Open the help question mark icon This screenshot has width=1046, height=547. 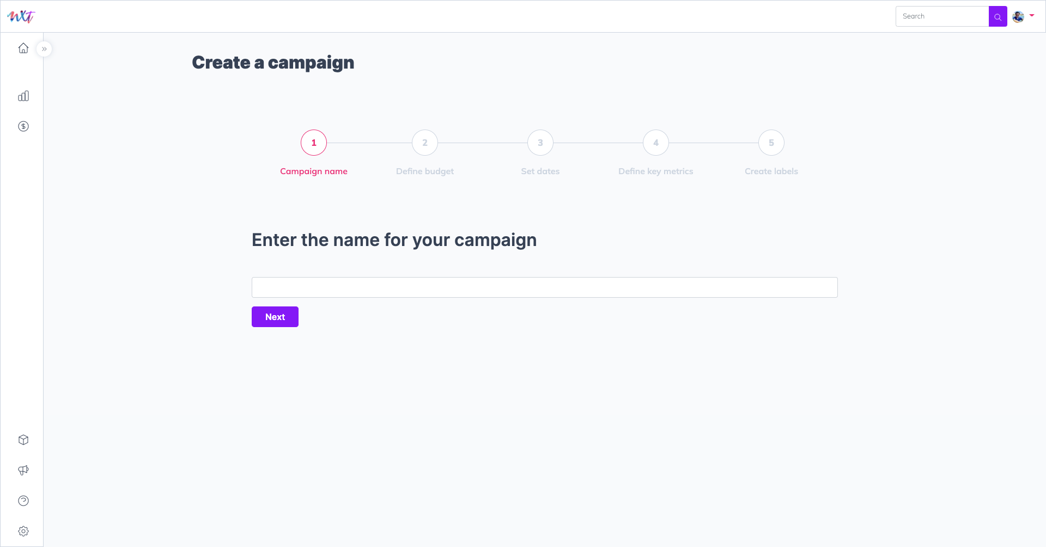[23, 501]
